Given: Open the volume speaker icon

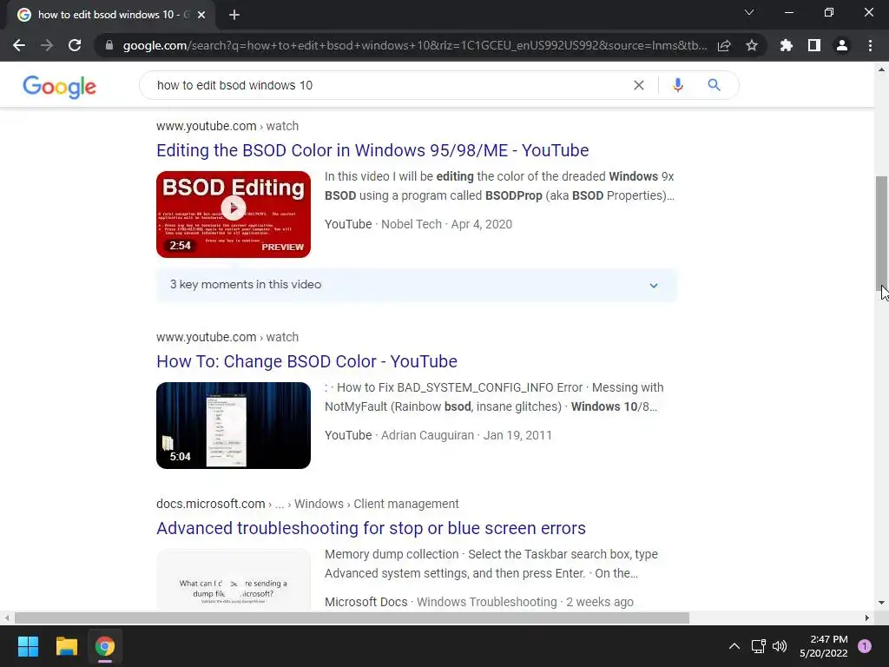Looking at the screenshot, I should coord(780,646).
